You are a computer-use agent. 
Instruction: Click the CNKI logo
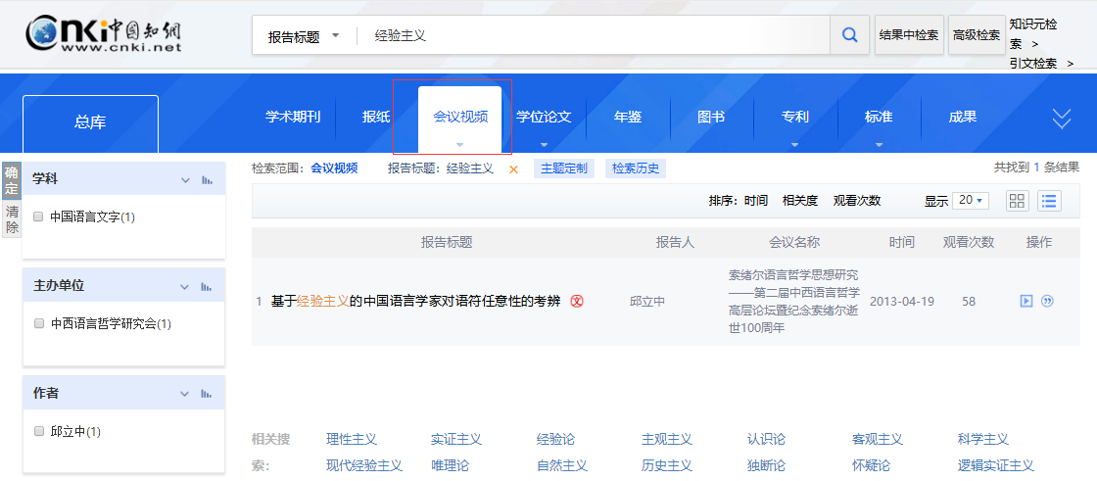click(104, 34)
